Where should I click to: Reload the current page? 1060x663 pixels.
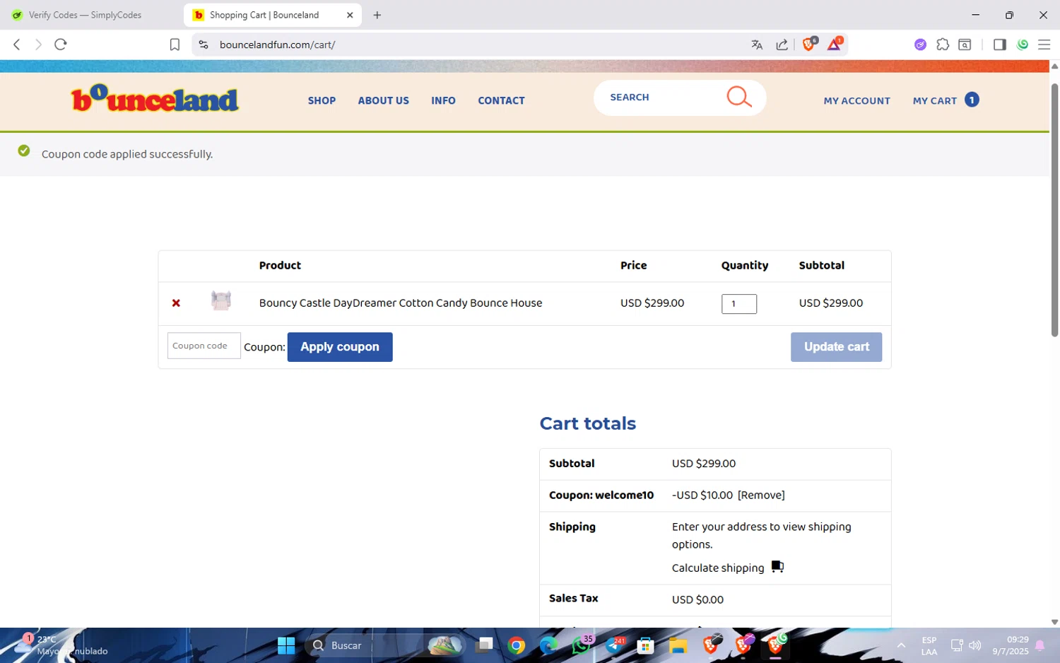61,45
